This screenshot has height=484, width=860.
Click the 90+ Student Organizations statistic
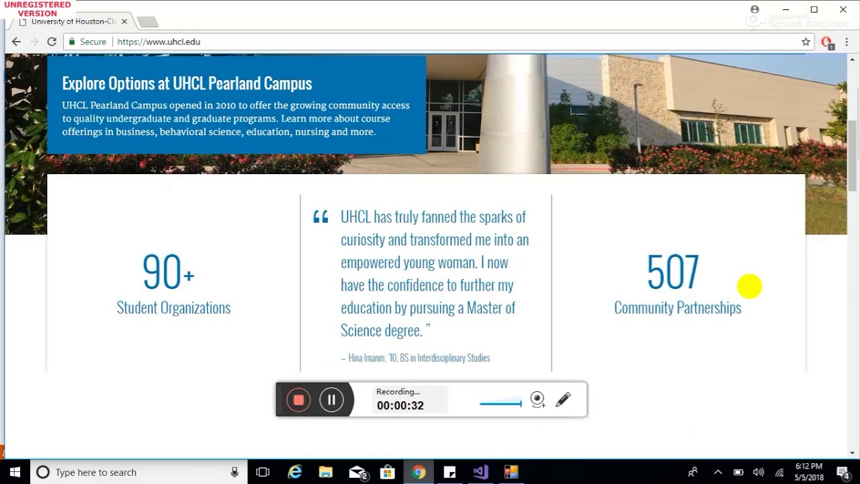click(173, 284)
